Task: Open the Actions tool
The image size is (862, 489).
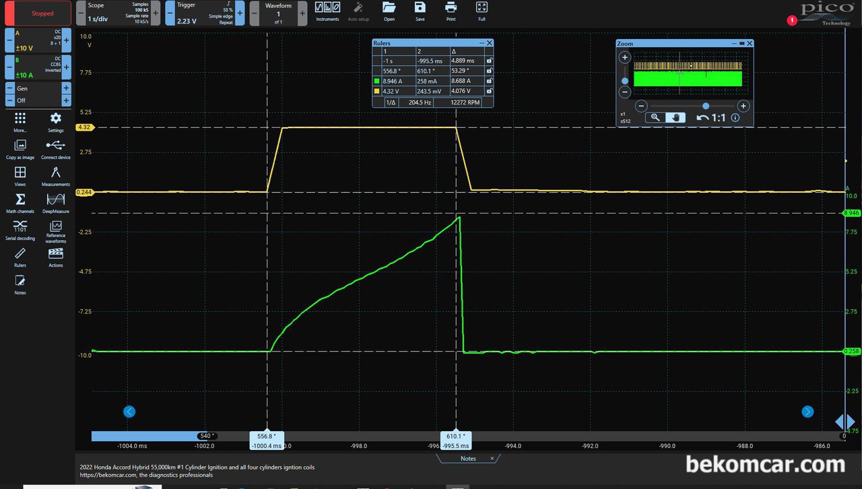Action: coord(56,257)
